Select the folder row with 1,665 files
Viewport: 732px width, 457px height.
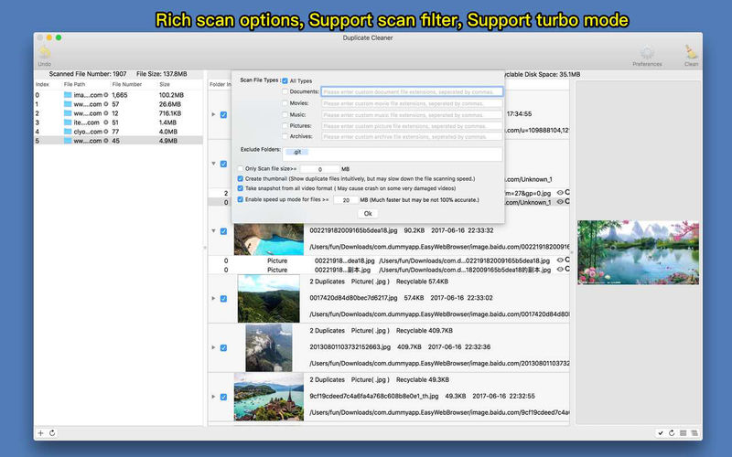pos(119,95)
